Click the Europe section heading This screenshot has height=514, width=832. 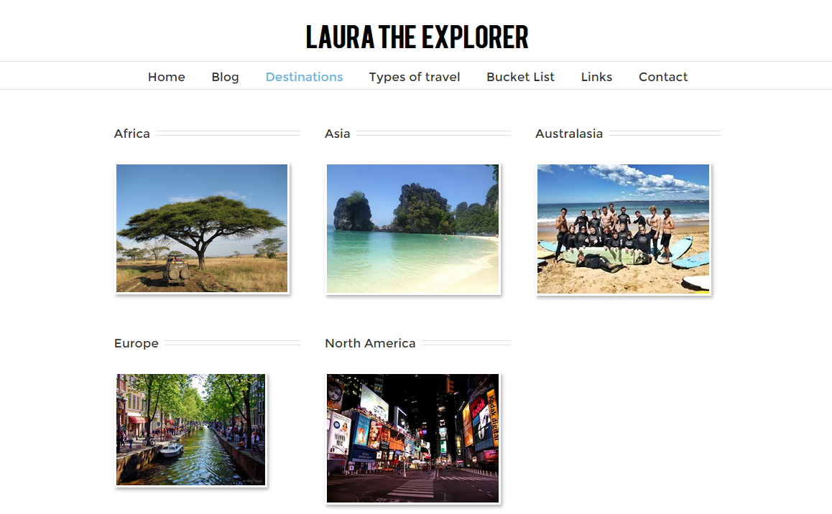click(x=137, y=343)
